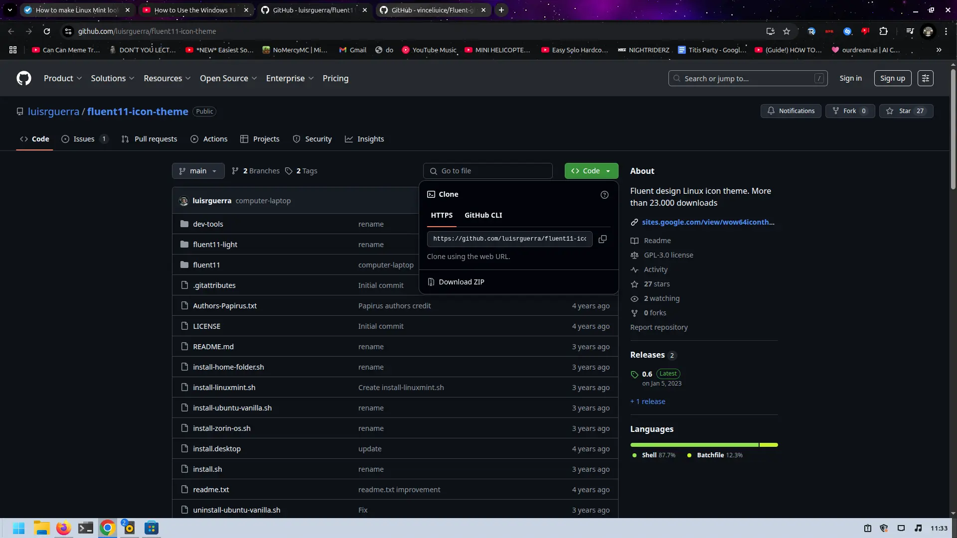
Task: Open the luisrguerra owner link
Action: tap(53, 112)
